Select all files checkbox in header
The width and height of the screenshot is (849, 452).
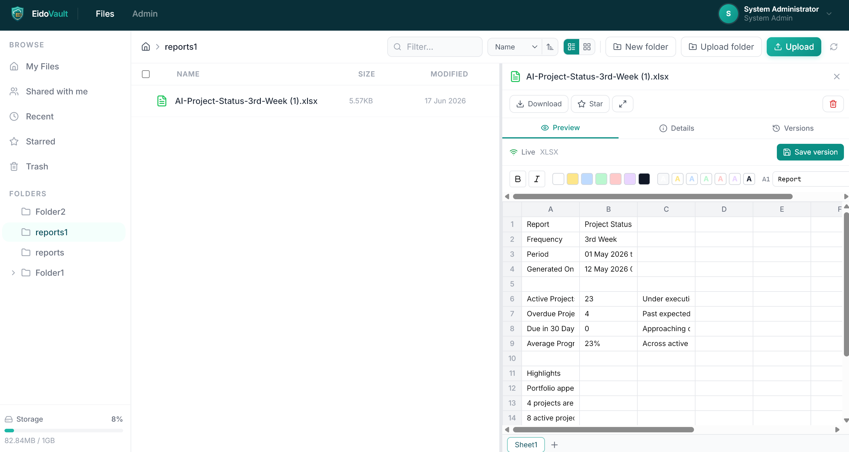coord(146,74)
